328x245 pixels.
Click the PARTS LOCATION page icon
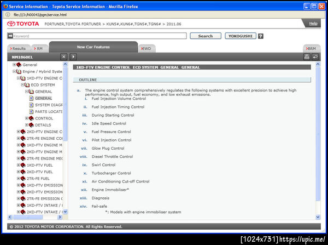tap(31, 112)
